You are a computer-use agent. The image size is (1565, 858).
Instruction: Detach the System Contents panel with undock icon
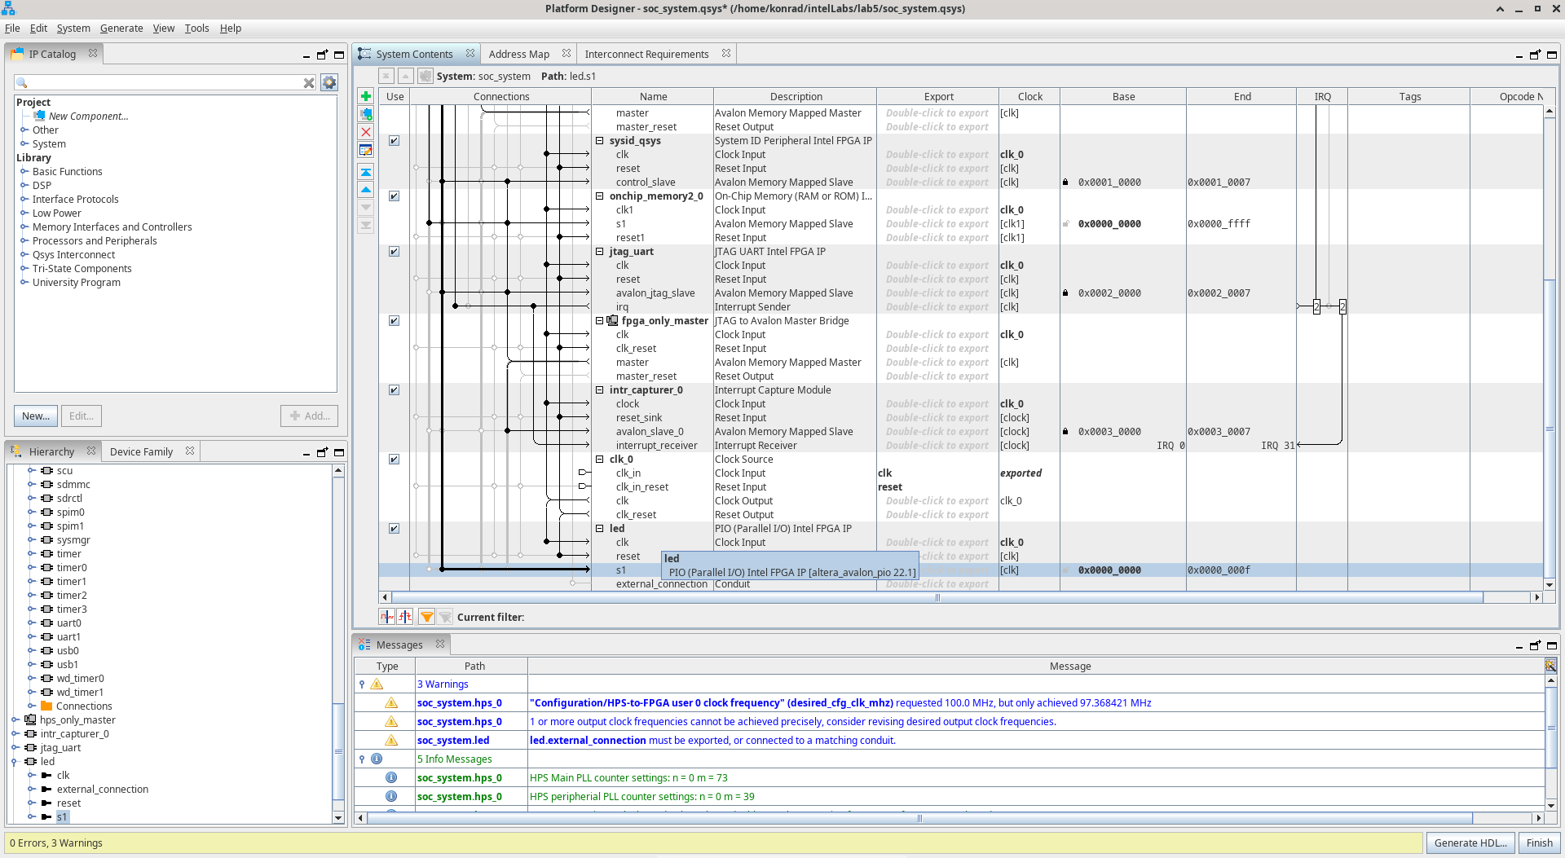point(1535,55)
